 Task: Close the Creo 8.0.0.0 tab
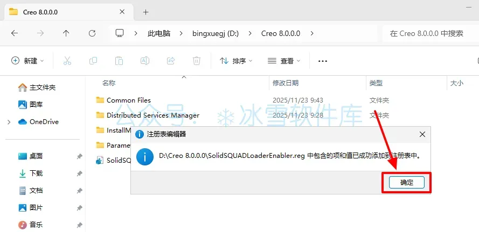click(122, 12)
